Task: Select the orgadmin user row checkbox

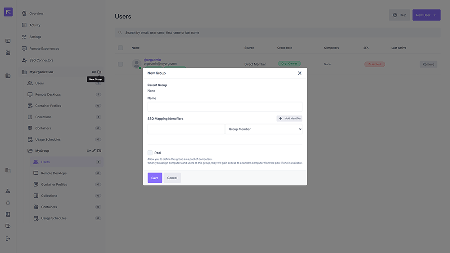Action: pyautogui.click(x=120, y=64)
